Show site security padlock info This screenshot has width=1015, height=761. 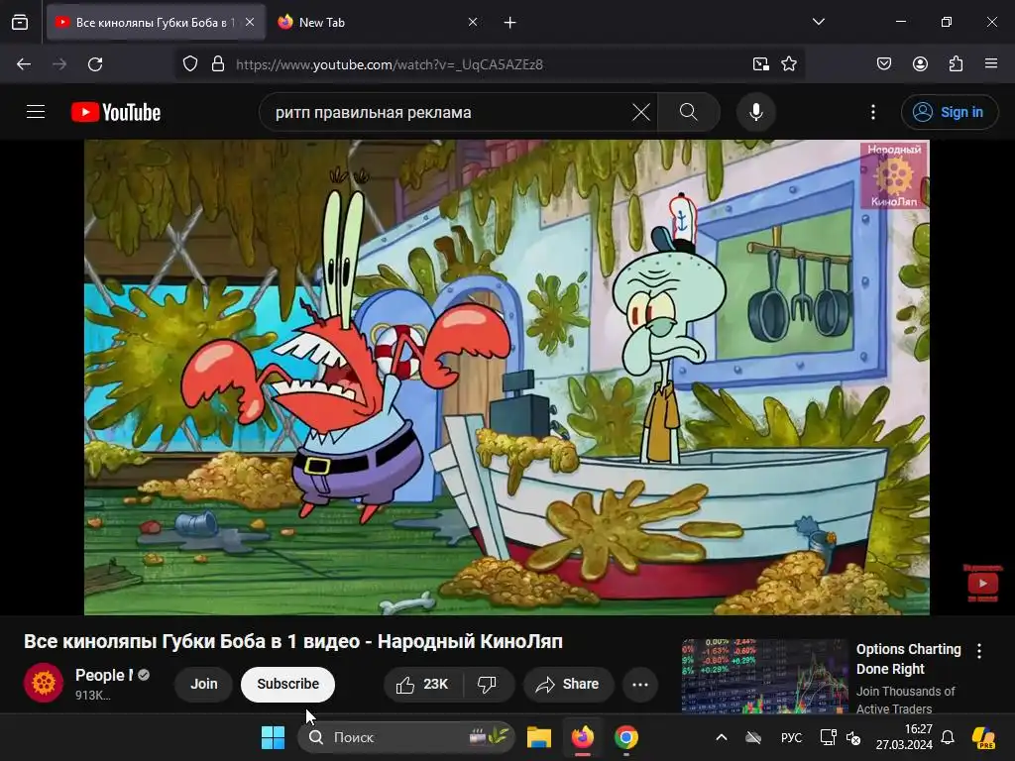tap(218, 64)
